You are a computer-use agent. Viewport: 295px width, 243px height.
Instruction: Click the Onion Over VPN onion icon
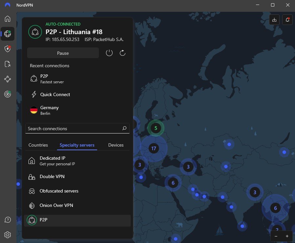click(32, 206)
